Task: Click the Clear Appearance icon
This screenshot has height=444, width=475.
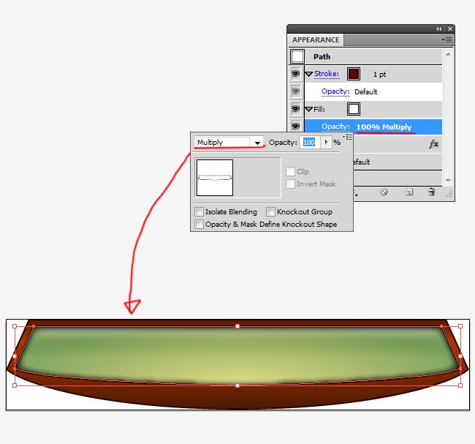Action: [384, 192]
